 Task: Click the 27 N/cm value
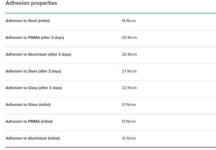click(x=129, y=71)
